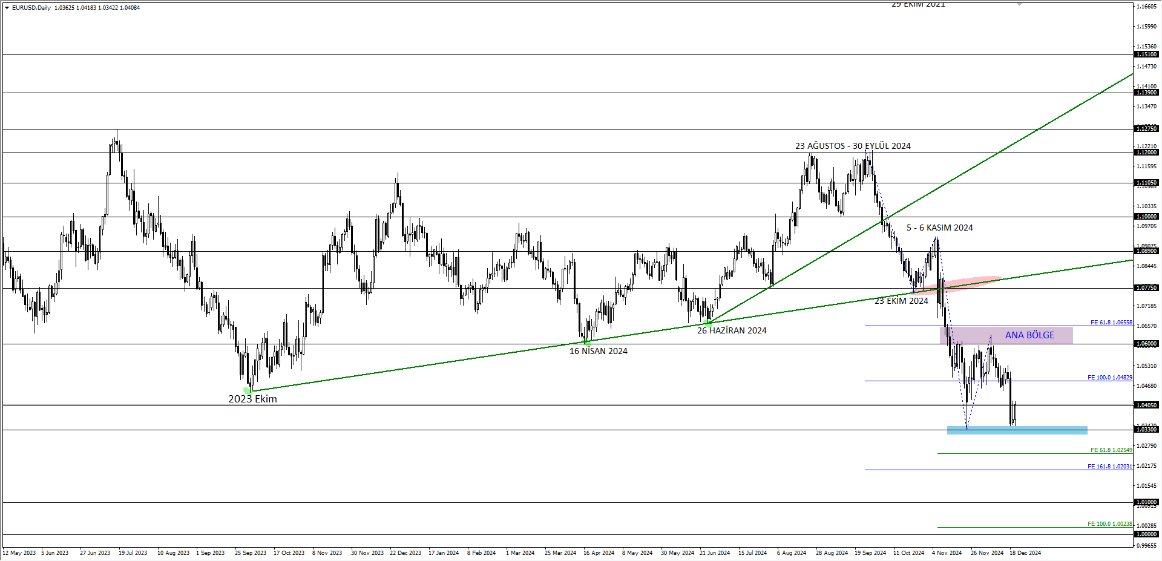1162x561 pixels.
Task: Click the 1.13900 price level tag
Action: pyautogui.click(x=1146, y=93)
